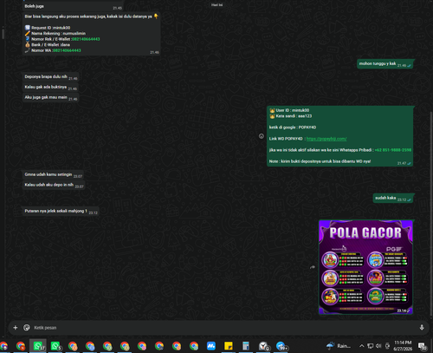433x353 pixels.
Task: Open the Rain weather widget
Action: (339, 346)
